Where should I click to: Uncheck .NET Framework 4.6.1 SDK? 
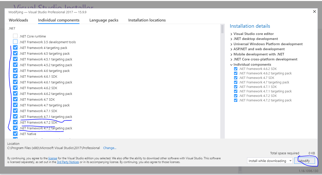click(x=15, y=76)
